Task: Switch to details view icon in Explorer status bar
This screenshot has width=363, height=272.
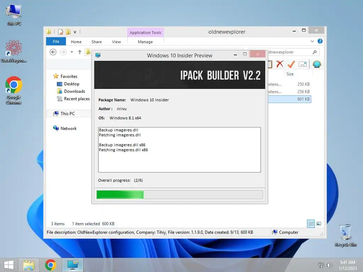Action: [x=311, y=223]
